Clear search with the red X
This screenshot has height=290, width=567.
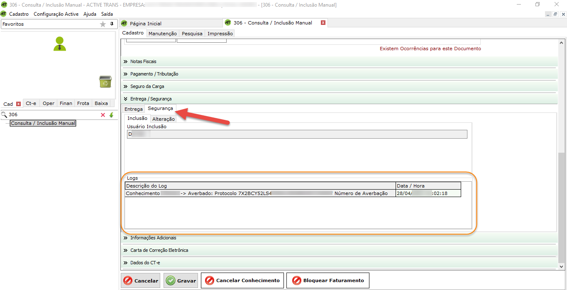(x=103, y=115)
